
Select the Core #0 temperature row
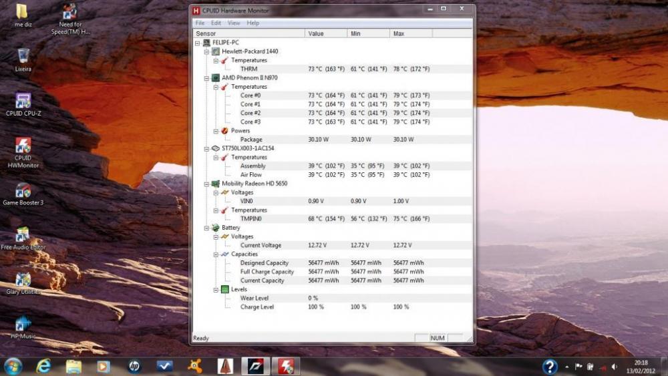pos(251,96)
